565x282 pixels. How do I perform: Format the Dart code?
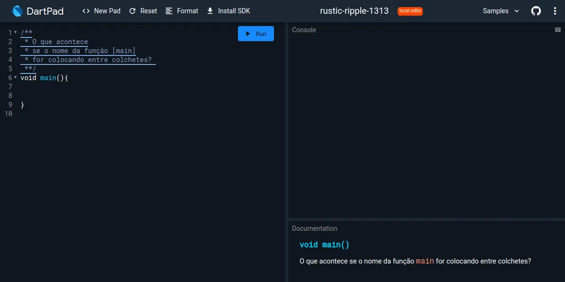click(182, 11)
